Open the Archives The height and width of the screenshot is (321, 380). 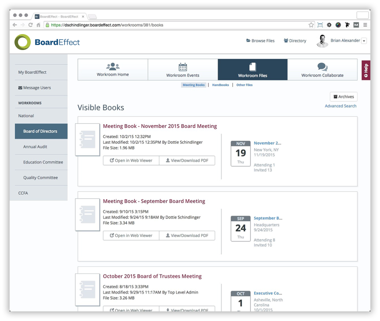(x=343, y=96)
